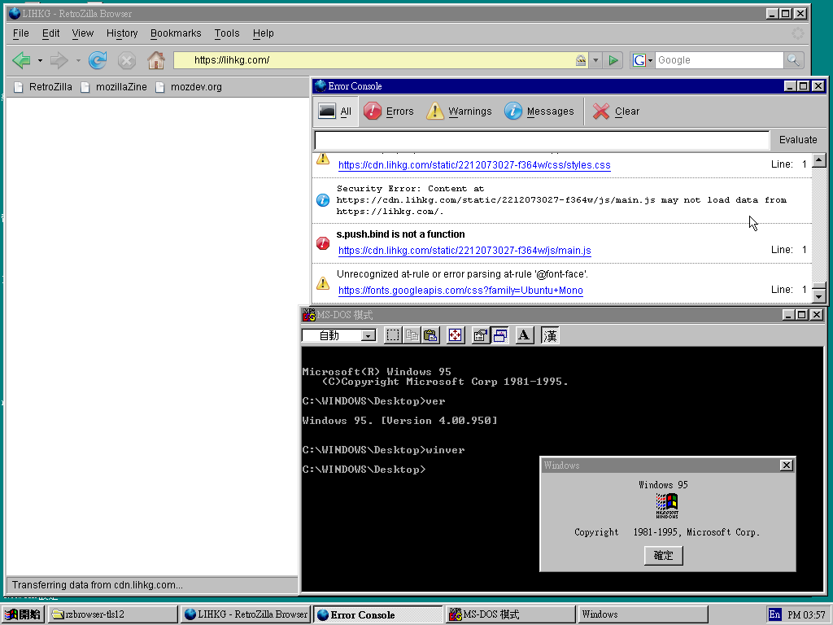Open the Help menu
The width and height of the screenshot is (833, 625).
tap(263, 33)
